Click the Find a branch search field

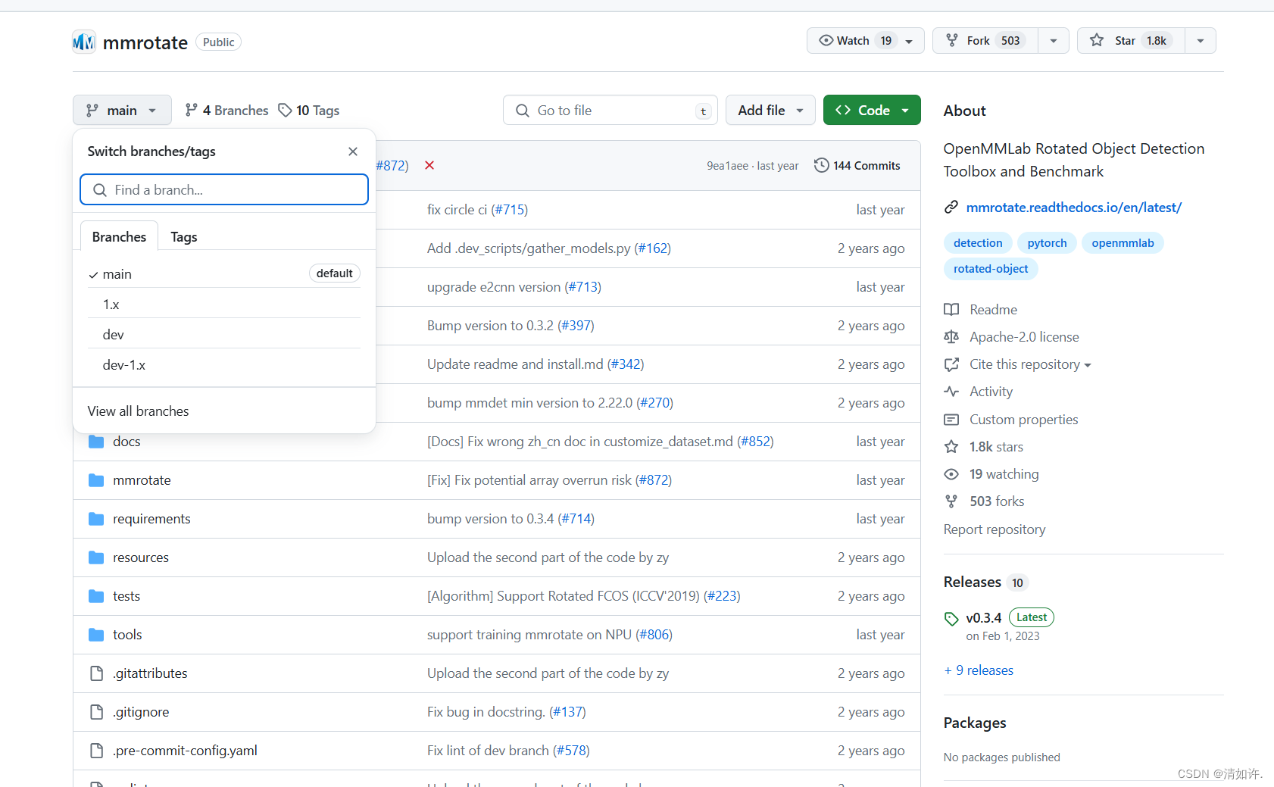[x=224, y=190]
